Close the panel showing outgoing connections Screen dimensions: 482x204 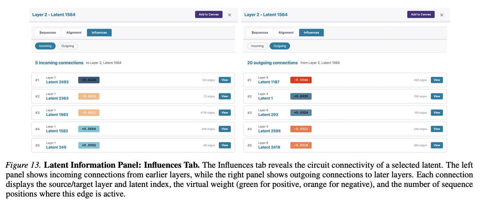tap(441, 15)
